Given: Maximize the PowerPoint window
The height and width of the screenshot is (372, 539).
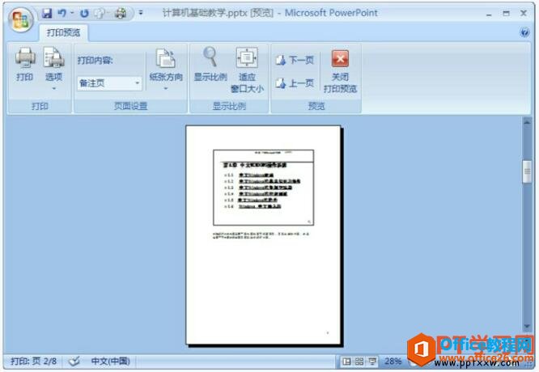Looking at the screenshot, I should tap(506, 14).
